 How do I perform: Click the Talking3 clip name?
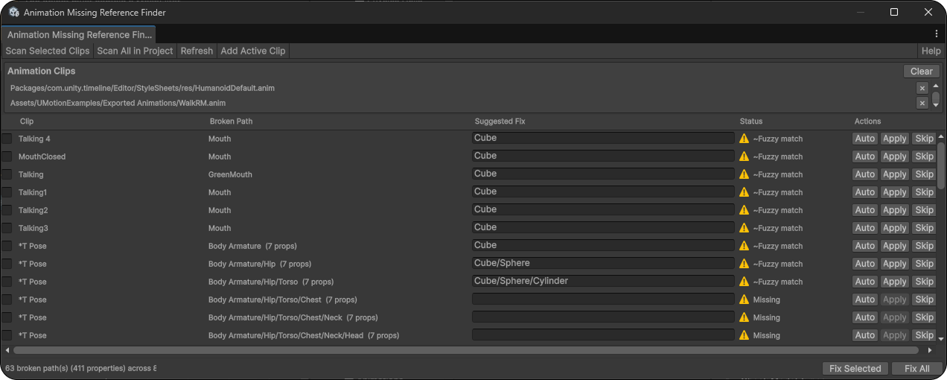pos(33,228)
